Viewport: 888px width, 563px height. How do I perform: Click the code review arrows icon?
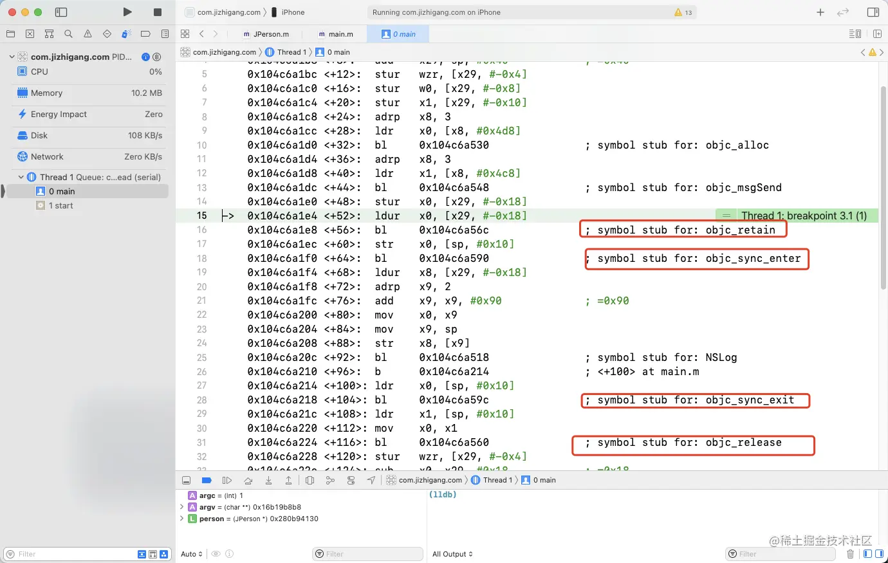coord(843,12)
